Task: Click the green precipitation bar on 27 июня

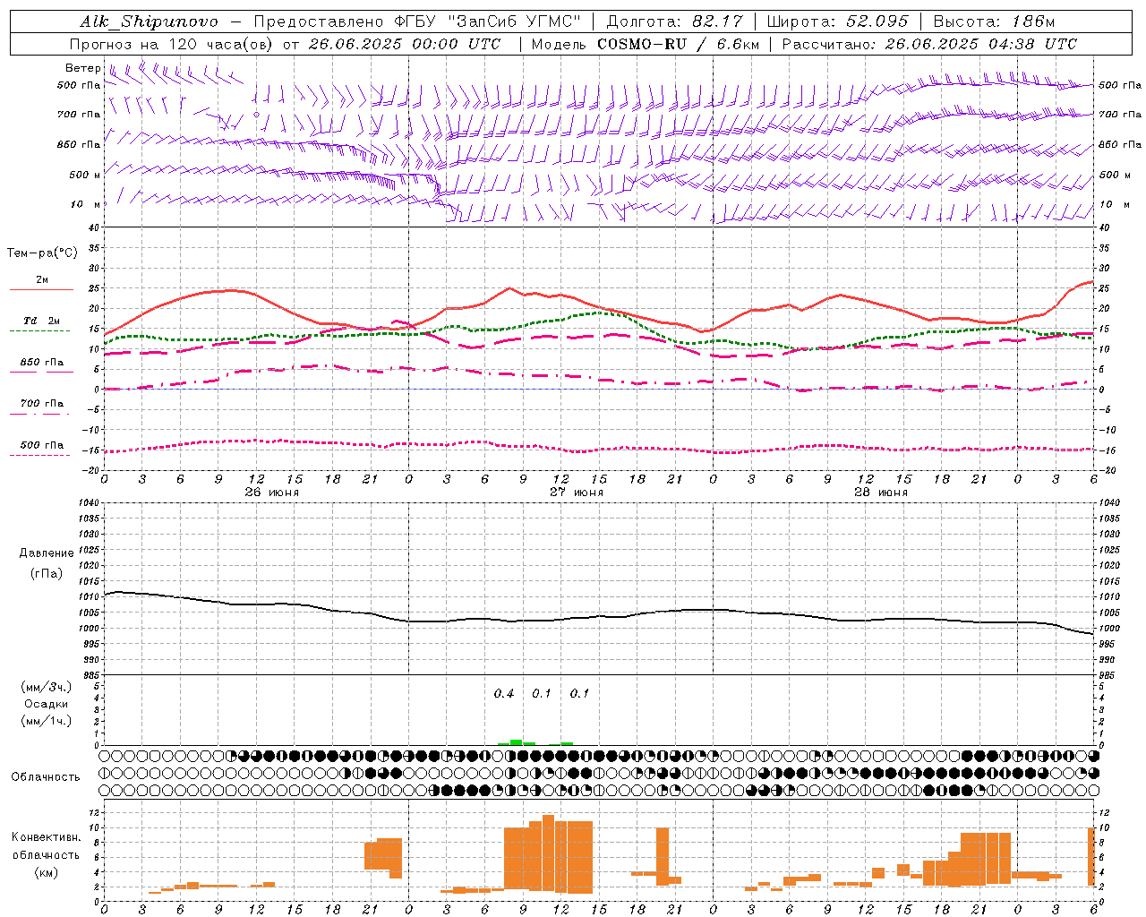Action: (517, 741)
